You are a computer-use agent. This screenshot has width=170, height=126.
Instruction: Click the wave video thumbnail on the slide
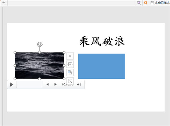(39, 66)
